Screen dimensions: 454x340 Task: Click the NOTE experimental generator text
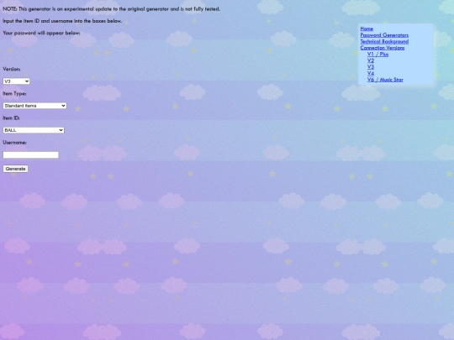pyautogui.click(x=112, y=9)
